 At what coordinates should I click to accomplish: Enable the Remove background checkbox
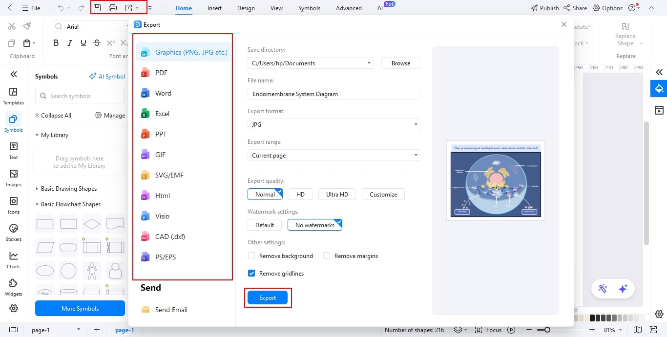[251, 256]
